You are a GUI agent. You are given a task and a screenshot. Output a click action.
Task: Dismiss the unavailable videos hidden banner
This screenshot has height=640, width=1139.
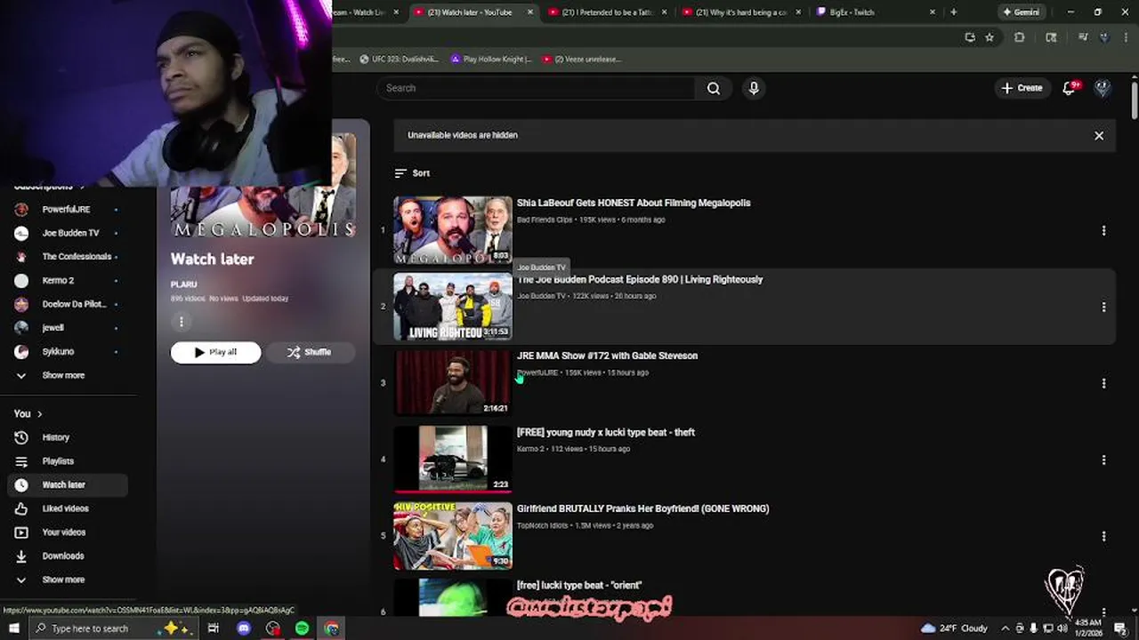[1099, 136]
